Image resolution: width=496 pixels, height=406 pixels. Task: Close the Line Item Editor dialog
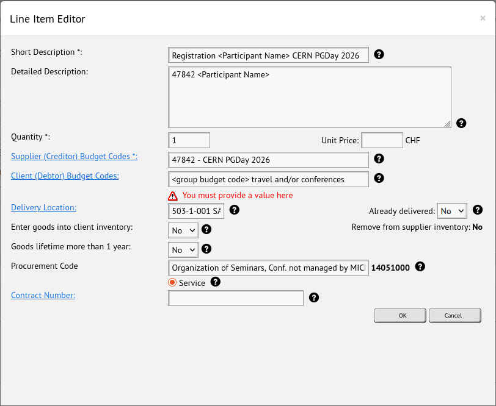[x=483, y=18]
